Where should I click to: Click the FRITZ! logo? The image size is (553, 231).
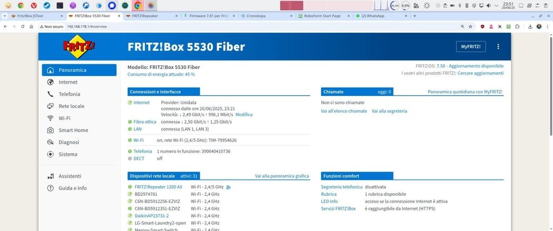(79, 46)
